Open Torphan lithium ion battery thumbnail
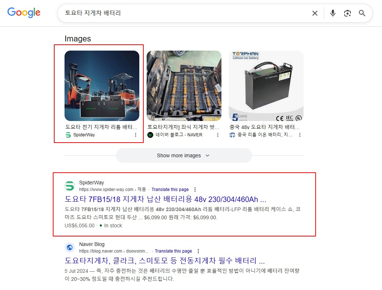The height and width of the screenshot is (290, 382). click(266, 86)
